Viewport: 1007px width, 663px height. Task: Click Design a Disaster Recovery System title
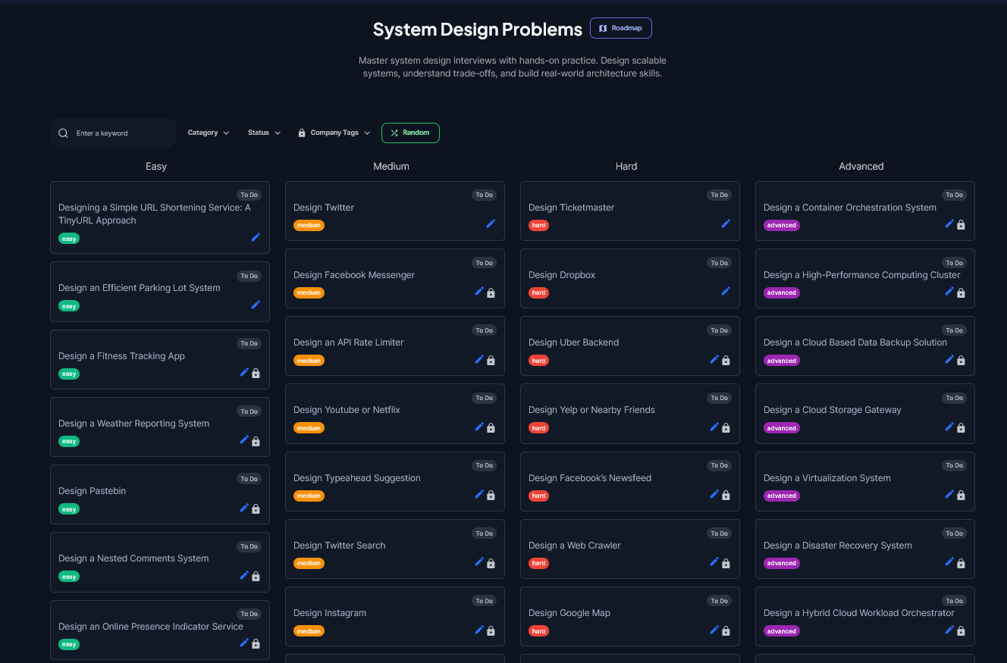(838, 546)
